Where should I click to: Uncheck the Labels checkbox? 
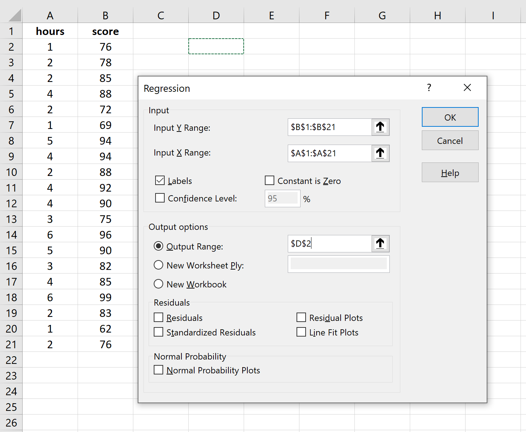point(160,181)
